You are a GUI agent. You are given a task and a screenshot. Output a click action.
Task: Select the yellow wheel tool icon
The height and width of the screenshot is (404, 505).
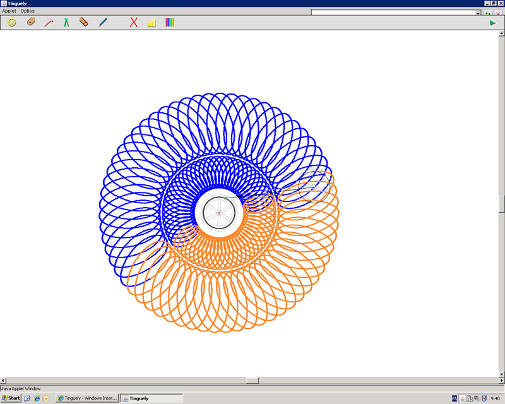[12, 23]
